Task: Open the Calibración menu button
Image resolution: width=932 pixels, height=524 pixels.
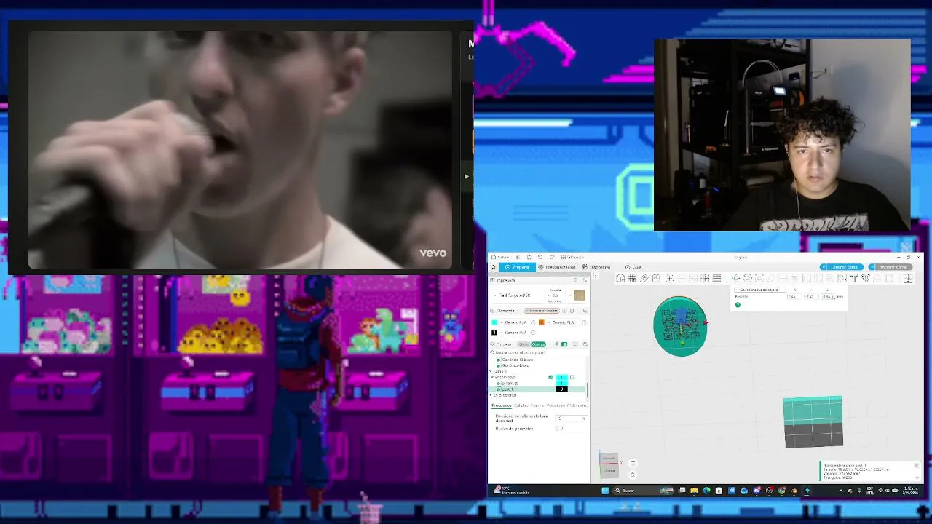Action: point(573,257)
